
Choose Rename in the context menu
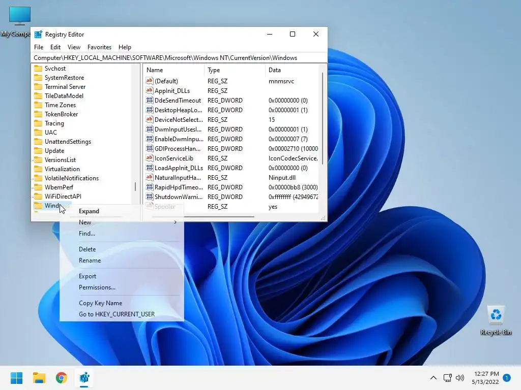[122, 261]
